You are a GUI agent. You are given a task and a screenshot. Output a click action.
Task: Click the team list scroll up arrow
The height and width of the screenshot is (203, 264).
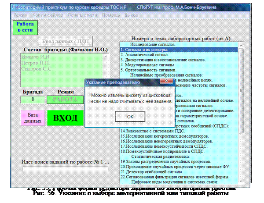[106, 57]
